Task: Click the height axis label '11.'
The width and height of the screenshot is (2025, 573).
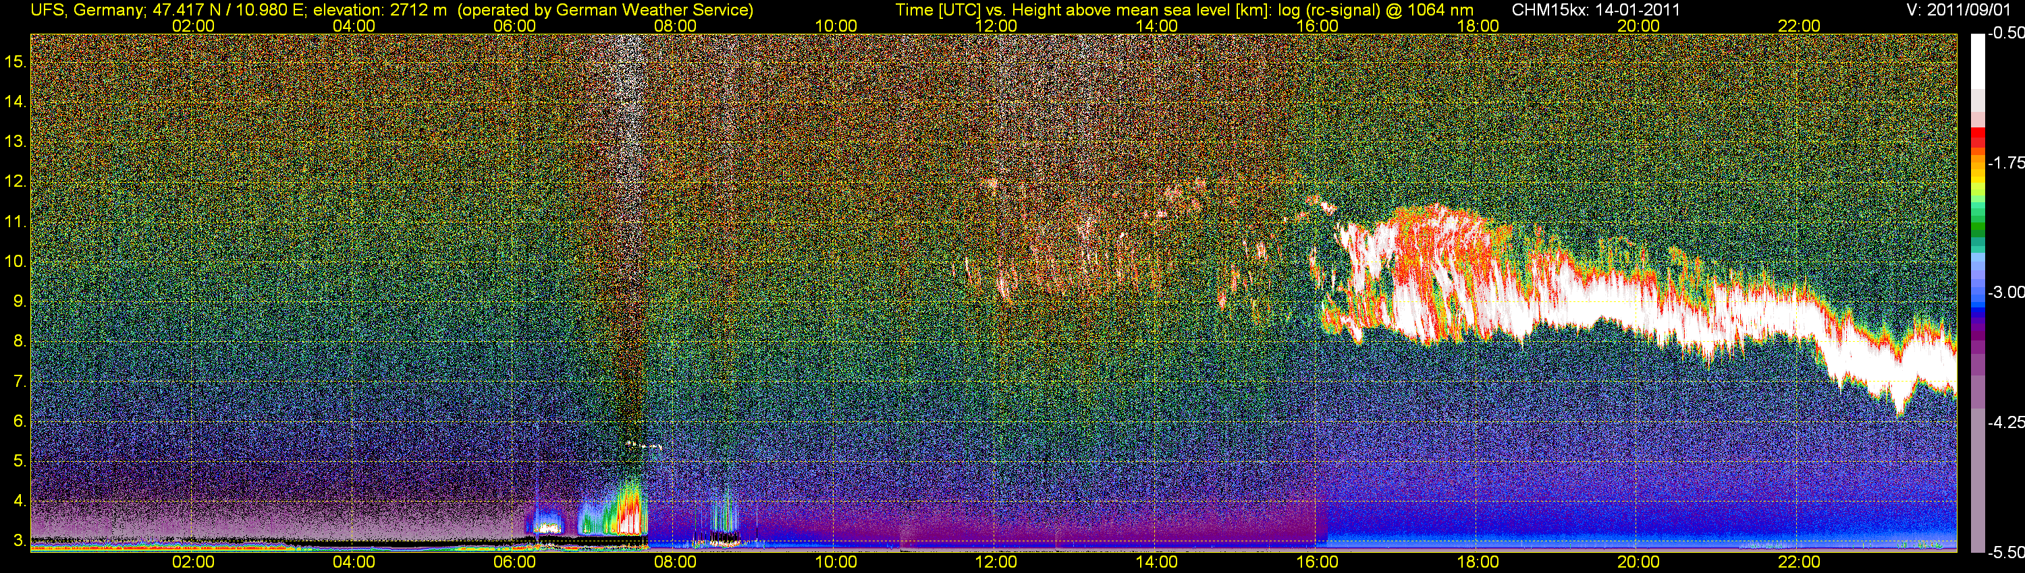Action: click(16, 221)
